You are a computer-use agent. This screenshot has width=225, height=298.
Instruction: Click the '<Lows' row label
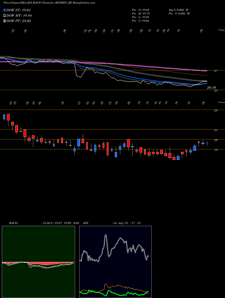(220, 102)
